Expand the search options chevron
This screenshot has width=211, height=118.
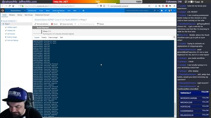(x=158, y=10)
